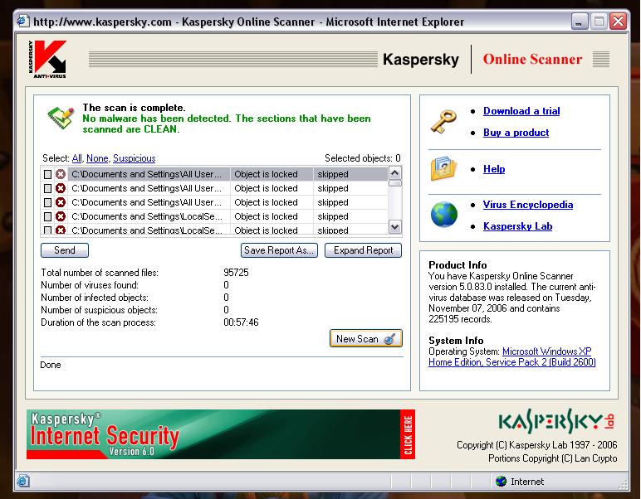Viewport: 641px width, 499px height.
Task: Click the red X icon on the third report row
Action: [x=61, y=202]
